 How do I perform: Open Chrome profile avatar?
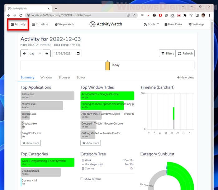(x=203, y=15)
